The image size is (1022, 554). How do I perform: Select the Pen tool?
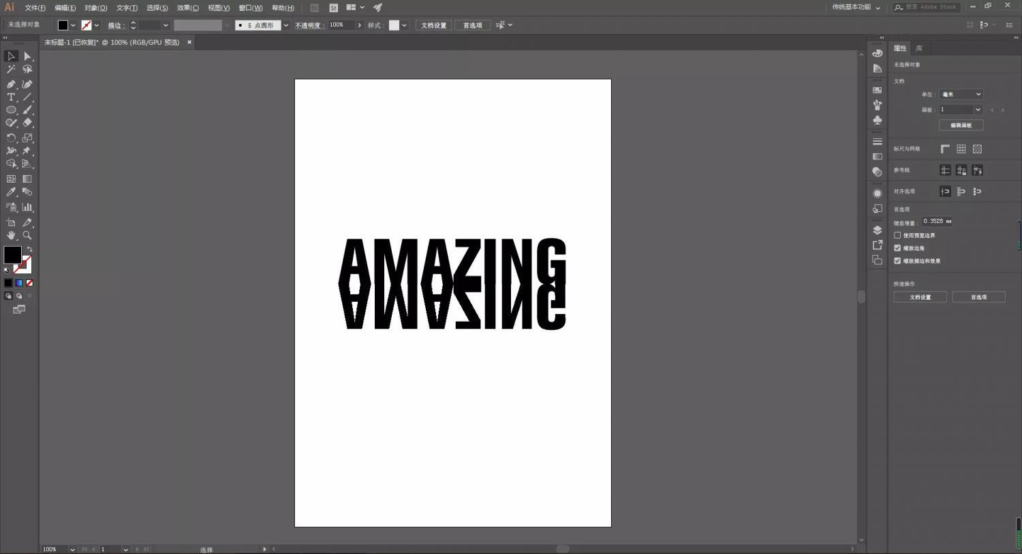tap(11, 84)
